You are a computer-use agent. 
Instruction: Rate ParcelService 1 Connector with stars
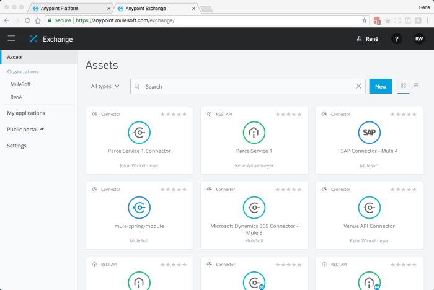click(174, 114)
